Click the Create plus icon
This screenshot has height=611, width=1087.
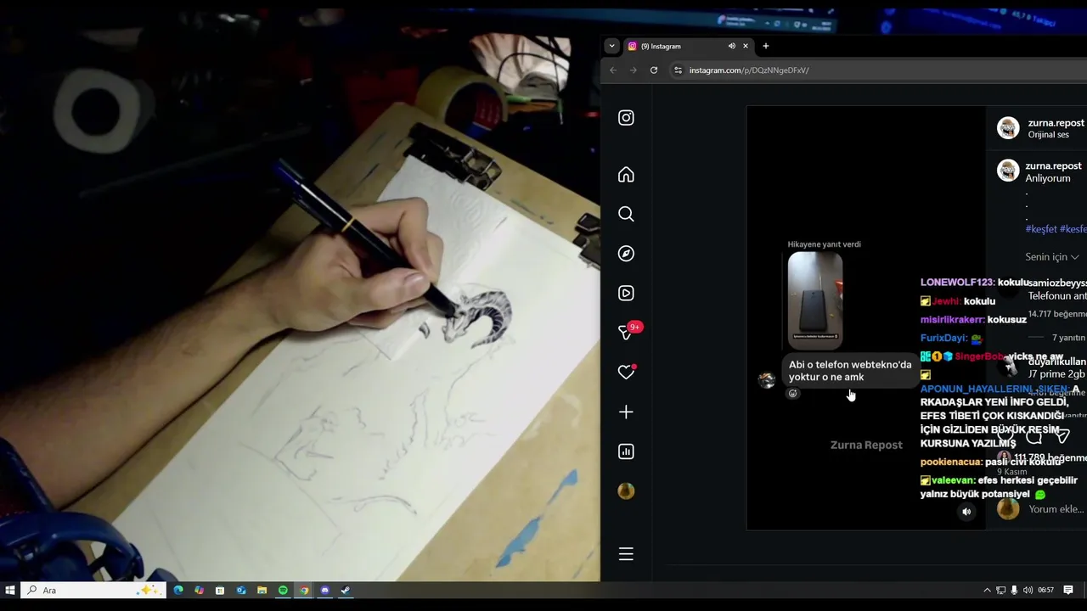coord(626,412)
